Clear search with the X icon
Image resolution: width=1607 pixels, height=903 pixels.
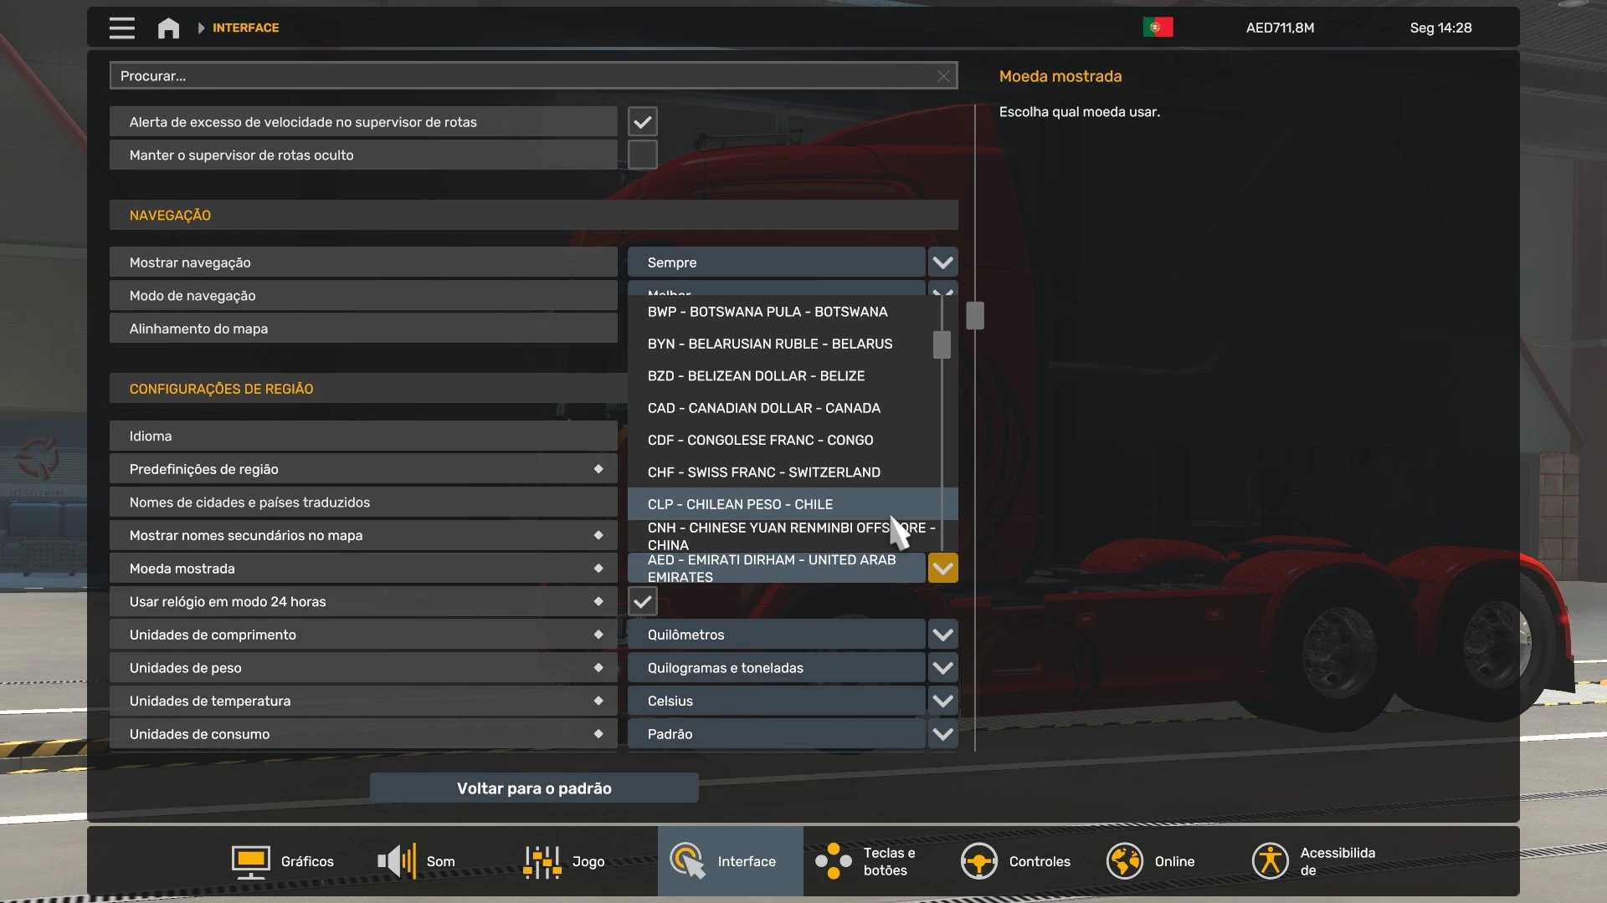pyautogui.click(x=943, y=76)
